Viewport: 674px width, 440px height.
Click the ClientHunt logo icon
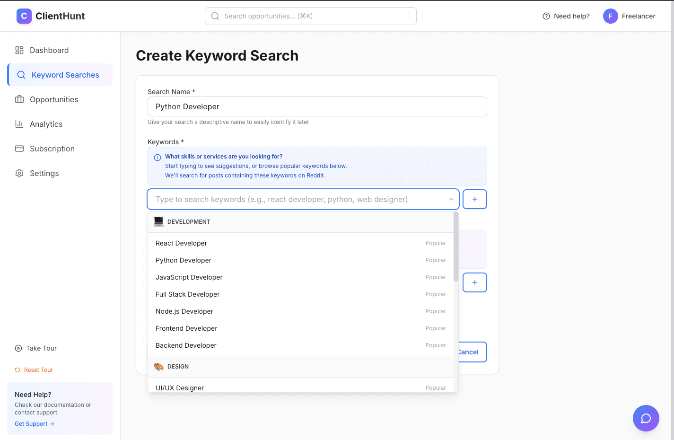[x=24, y=16]
